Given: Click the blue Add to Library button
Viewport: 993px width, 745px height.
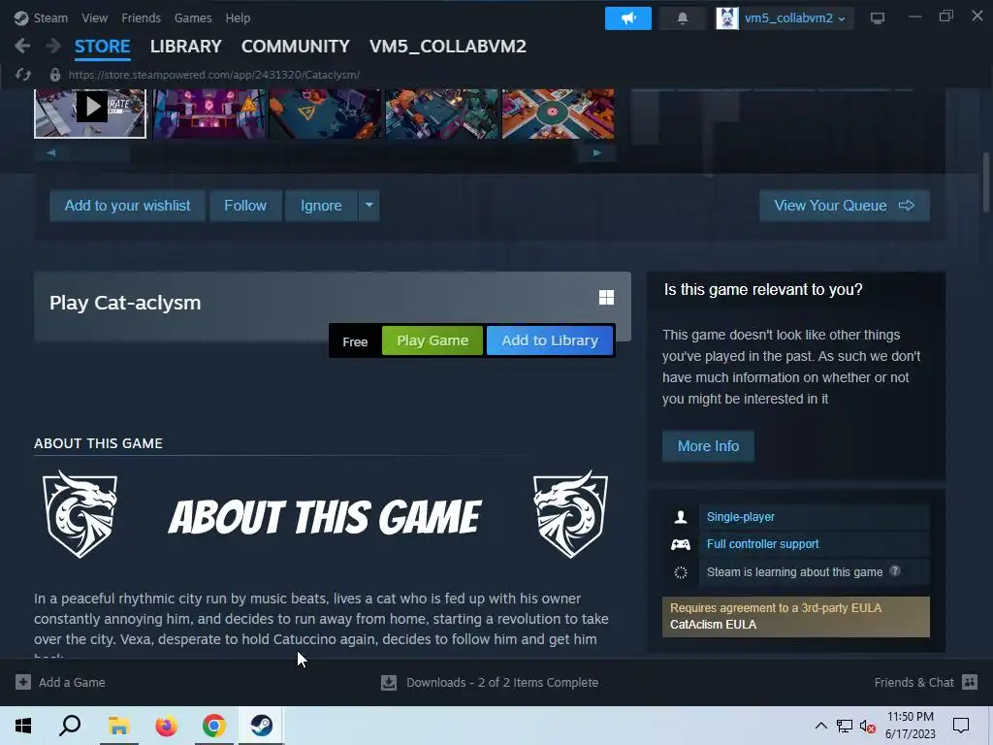Looking at the screenshot, I should (x=550, y=340).
